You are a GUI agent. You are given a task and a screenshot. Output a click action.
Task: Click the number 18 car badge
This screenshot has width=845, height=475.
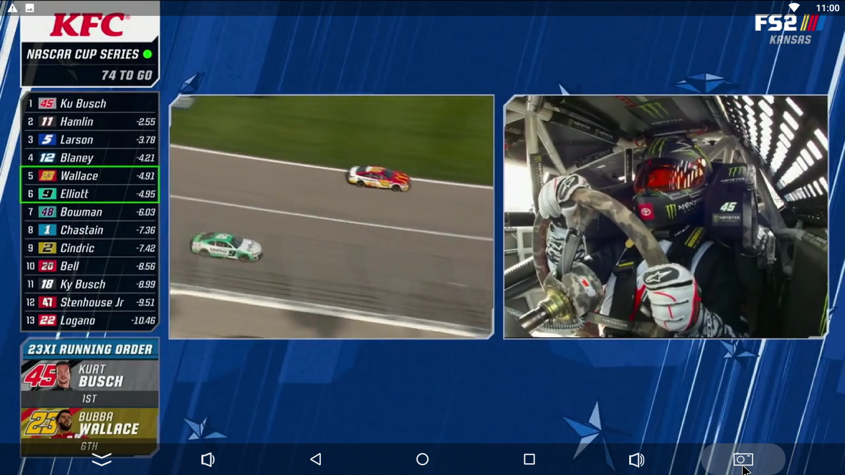47,284
